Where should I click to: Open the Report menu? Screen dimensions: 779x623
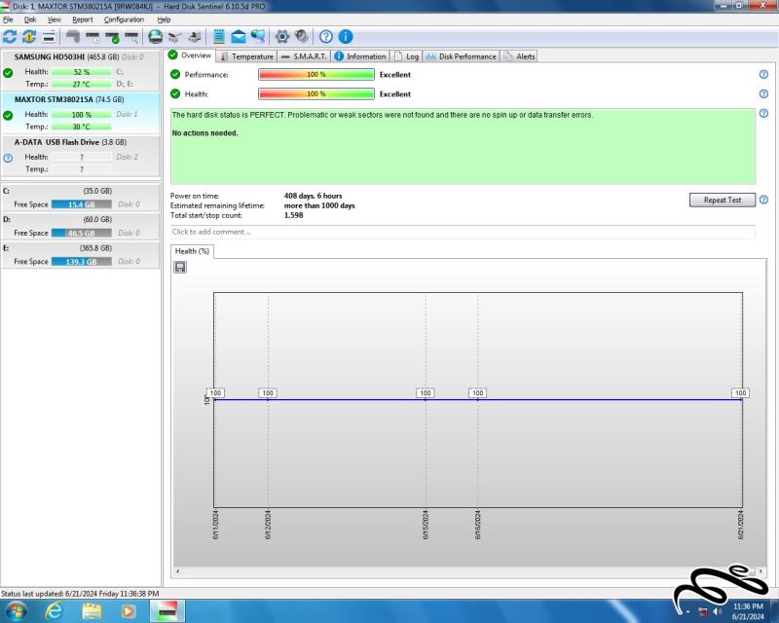[x=83, y=19]
